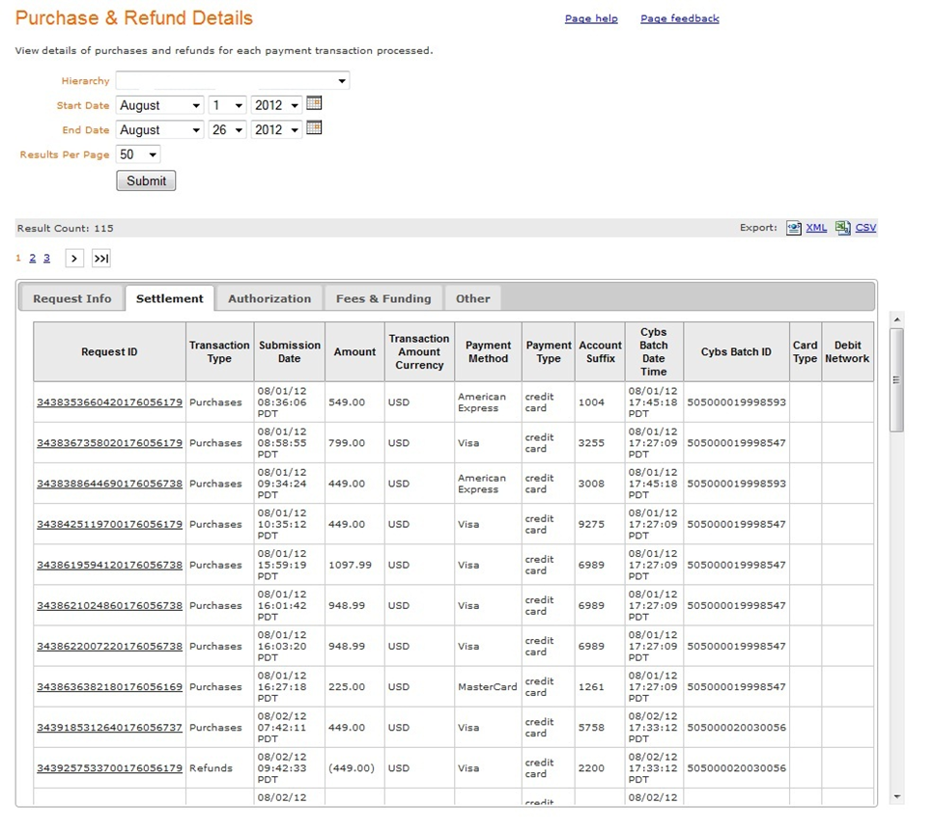The image size is (933, 832).
Task: Click the Submission Date column header
Action: (289, 352)
